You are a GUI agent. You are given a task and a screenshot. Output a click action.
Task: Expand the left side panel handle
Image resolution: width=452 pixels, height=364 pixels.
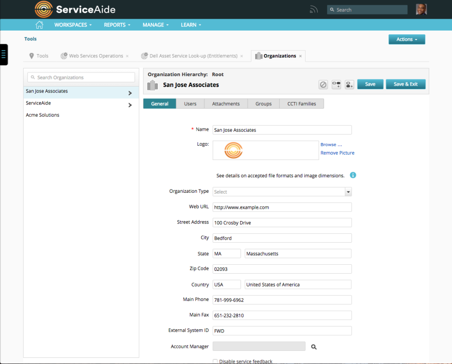tap(3, 55)
